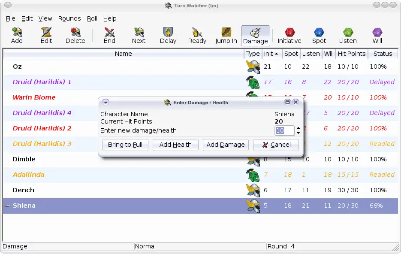Screen dimensions: 401x254
Task: Click the Delayed status of Druid (Harildis) 1
Action: coord(382,82)
